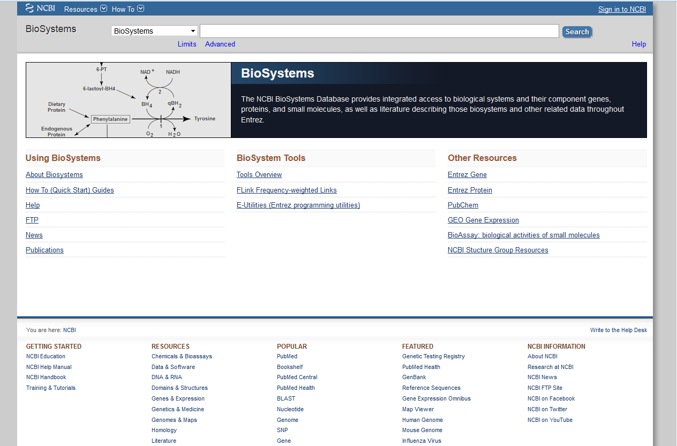Open NCBI Stucture Group Resources
677x446 pixels.
(x=498, y=250)
